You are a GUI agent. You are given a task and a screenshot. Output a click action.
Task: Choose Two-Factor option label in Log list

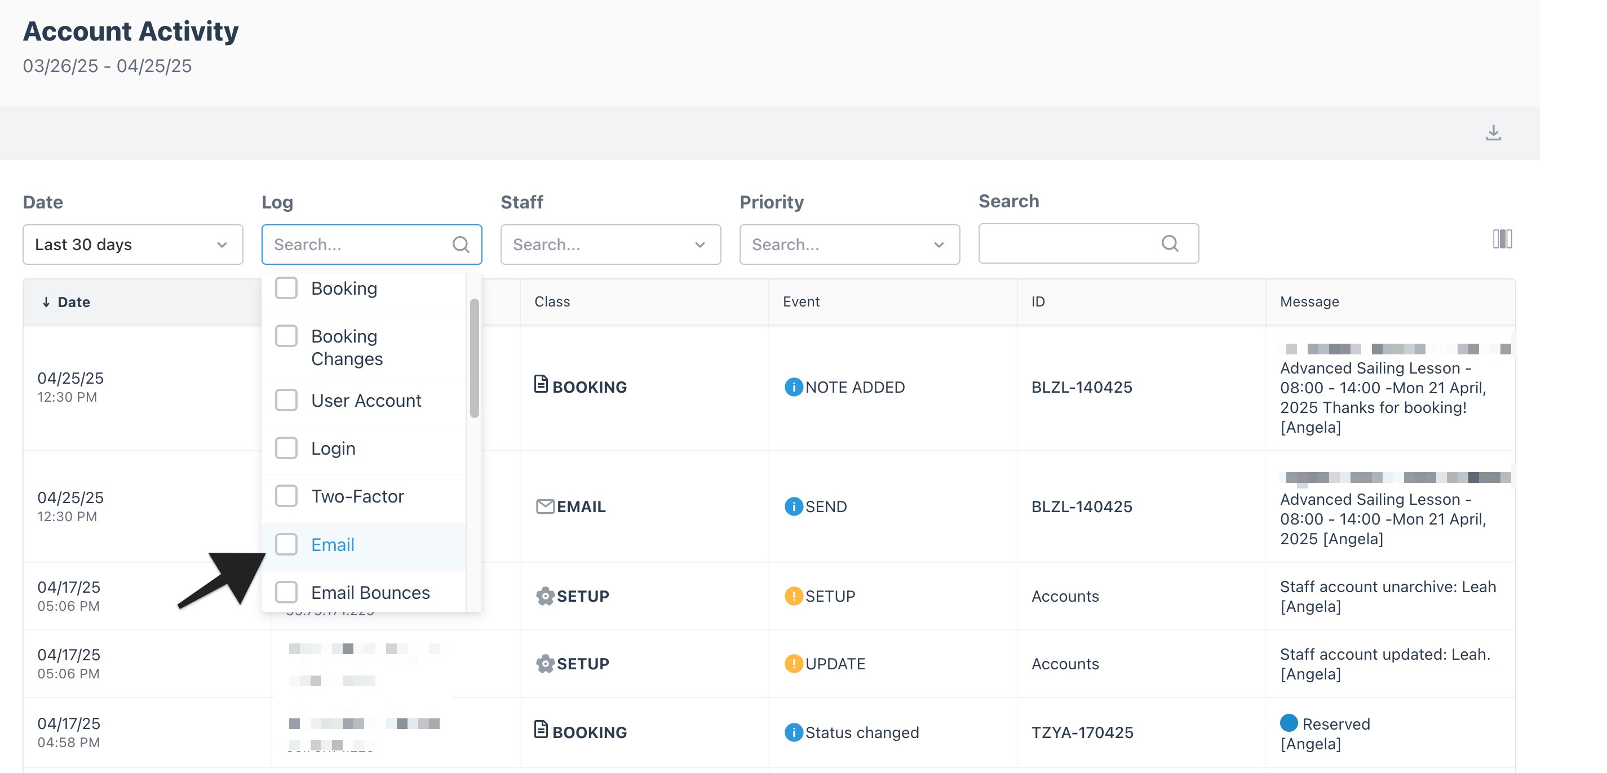(357, 496)
